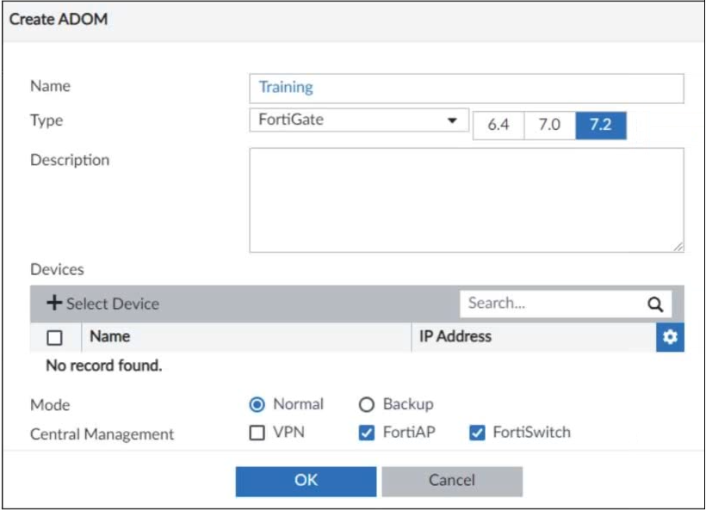Uncheck the FortiSwitch checkbox

click(477, 433)
